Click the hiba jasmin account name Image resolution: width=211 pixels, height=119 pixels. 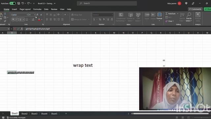click(x=172, y=3)
